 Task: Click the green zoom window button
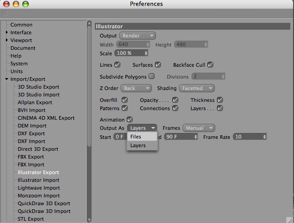point(26,4)
